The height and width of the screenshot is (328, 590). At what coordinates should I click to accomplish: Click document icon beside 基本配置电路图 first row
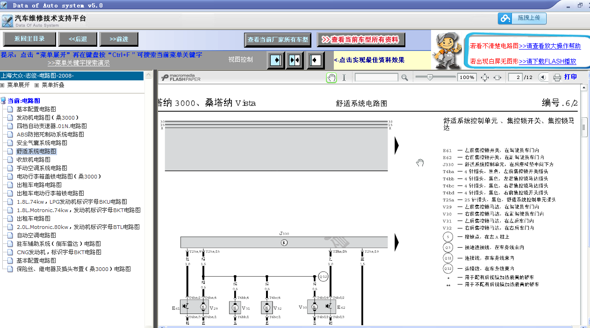[10, 109]
